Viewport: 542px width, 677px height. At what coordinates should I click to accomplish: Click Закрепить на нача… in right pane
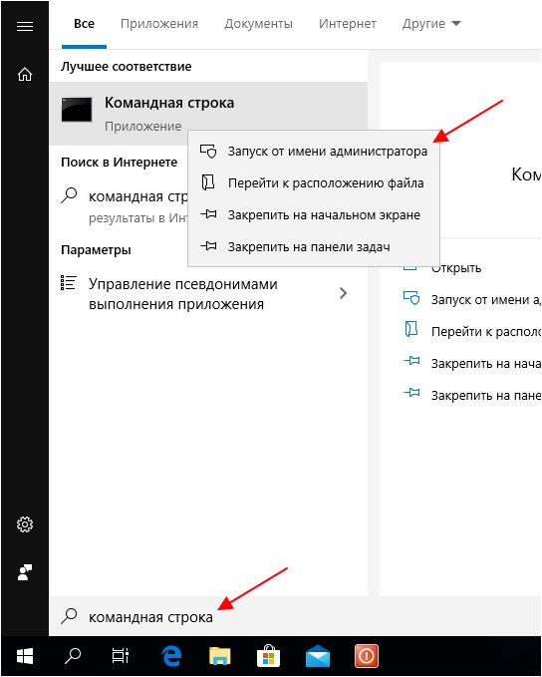pyautogui.click(x=486, y=363)
